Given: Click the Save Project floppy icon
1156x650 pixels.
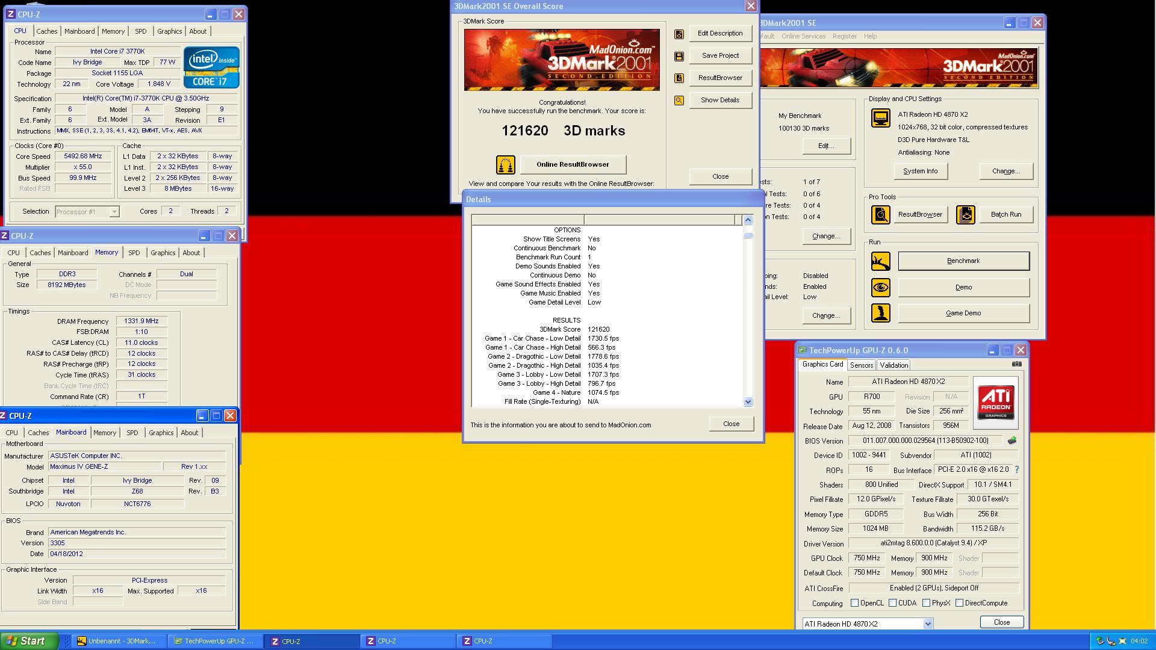Looking at the screenshot, I should [679, 57].
